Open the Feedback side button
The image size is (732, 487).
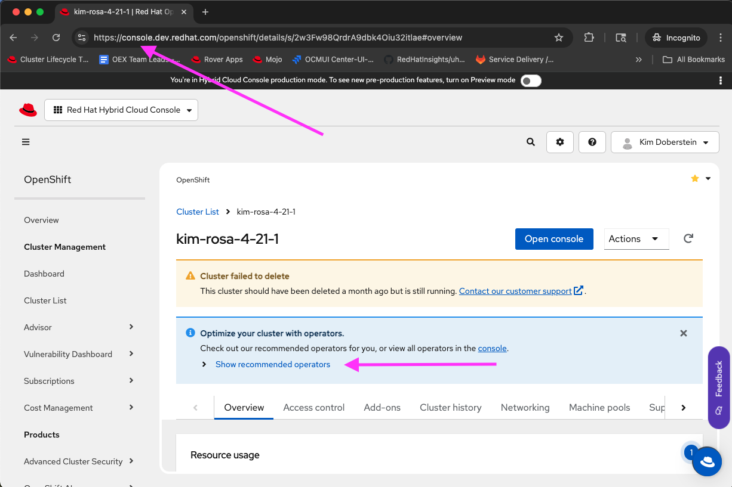[x=719, y=387]
